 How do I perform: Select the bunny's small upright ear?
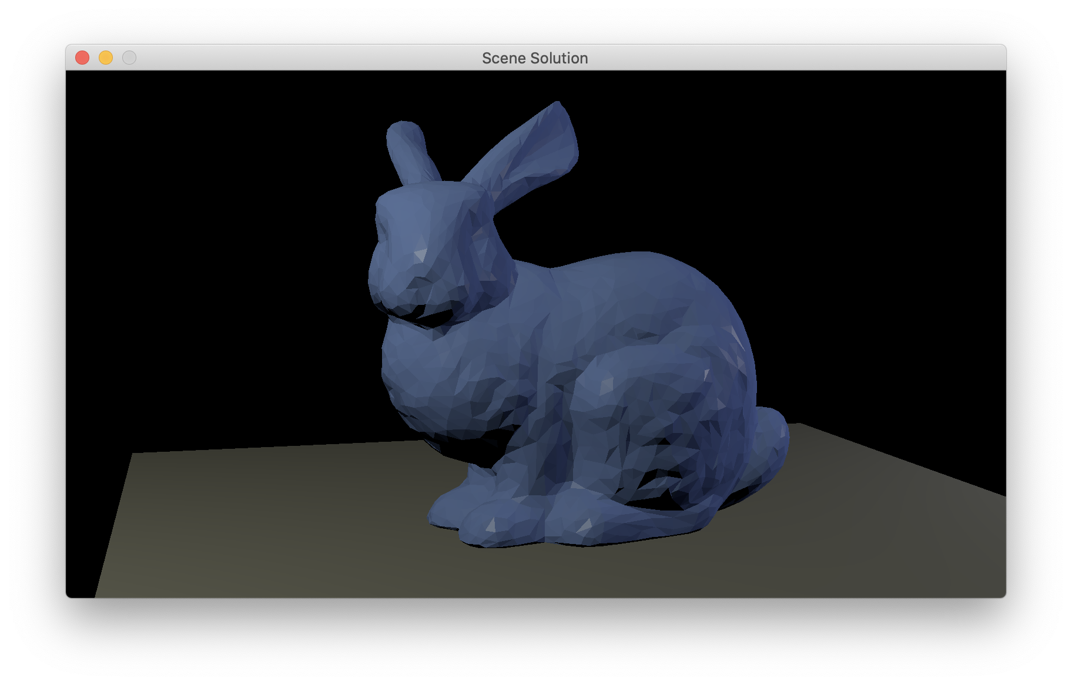point(407,150)
